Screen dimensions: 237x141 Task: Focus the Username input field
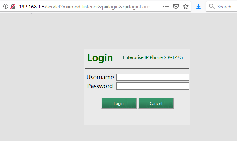coord(153,77)
